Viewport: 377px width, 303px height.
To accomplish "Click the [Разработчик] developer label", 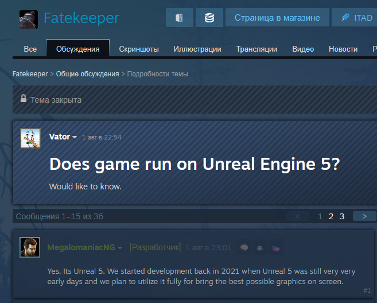I will pyautogui.click(x=155, y=247).
